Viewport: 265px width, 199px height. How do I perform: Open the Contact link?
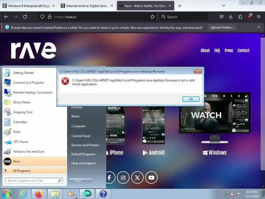244,51
